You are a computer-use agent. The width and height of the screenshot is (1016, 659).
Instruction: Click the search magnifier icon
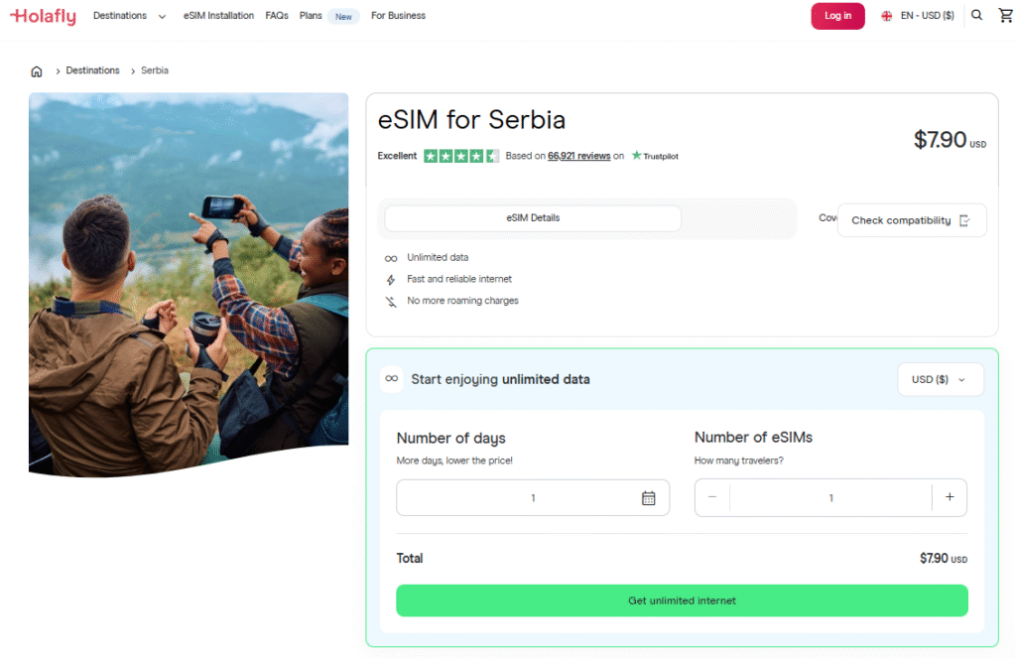tap(976, 15)
